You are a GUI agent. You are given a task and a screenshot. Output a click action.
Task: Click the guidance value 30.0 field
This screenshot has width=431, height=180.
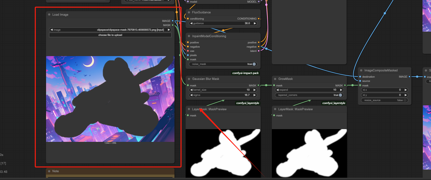(223, 23)
